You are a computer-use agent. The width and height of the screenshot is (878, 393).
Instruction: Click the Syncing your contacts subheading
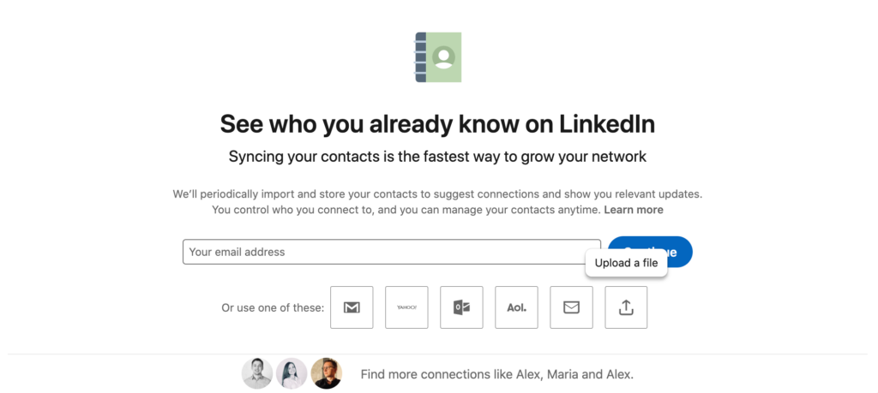tap(437, 157)
